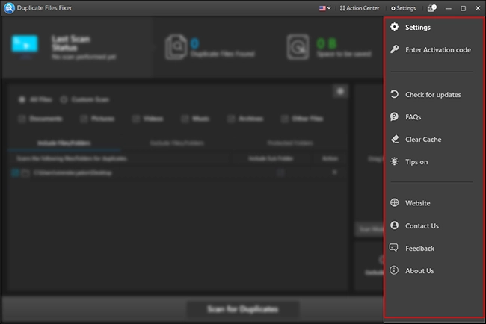Click Settings button in the title bar
The width and height of the screenshot is (486, 324).
click(x=403, y=8)
